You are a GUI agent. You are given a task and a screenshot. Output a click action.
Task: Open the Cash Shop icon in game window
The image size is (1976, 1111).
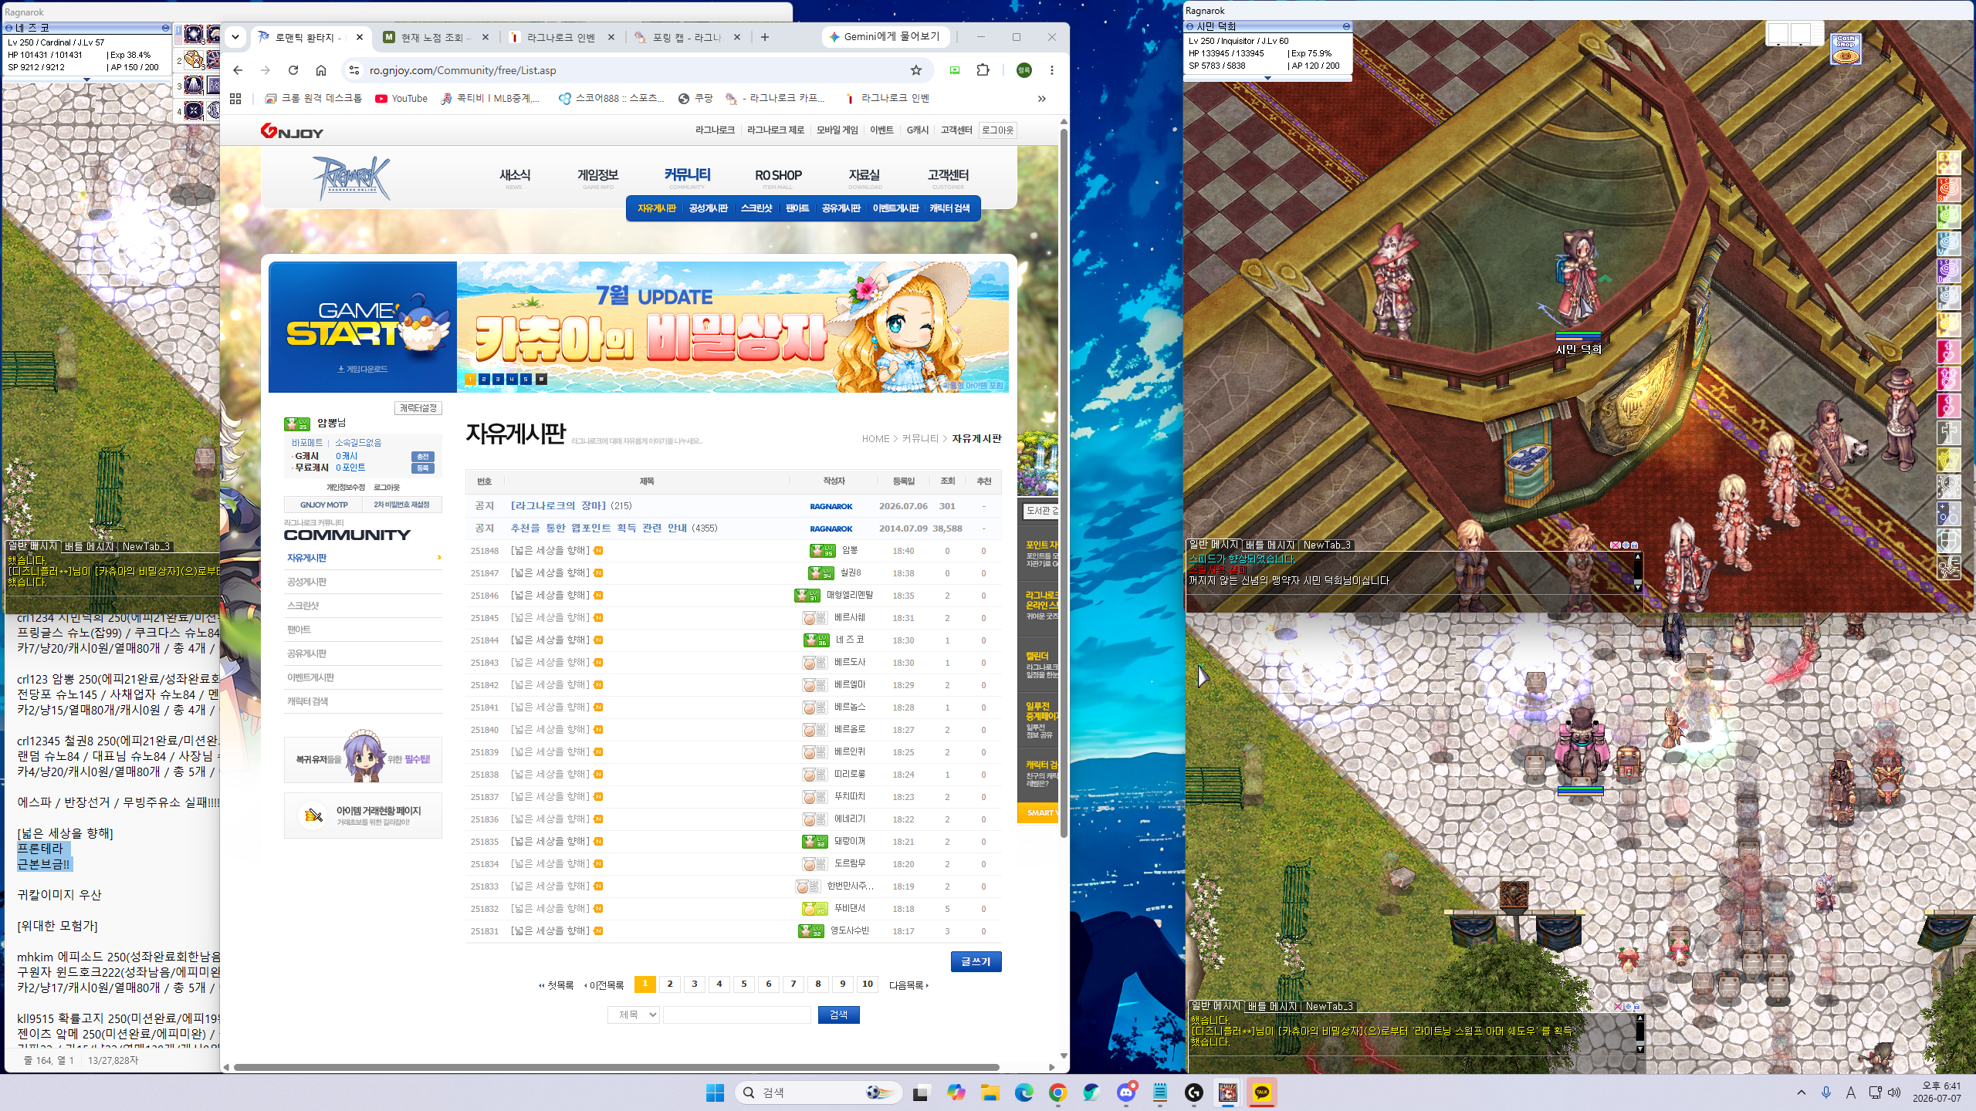pos(1846,49)
